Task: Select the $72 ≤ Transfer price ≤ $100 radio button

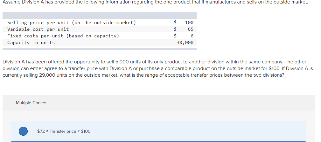Action: pyautogui.click(x=23, y=131)
